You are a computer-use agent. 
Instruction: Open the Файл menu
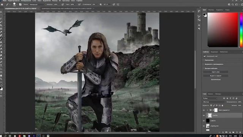pyautogui.click(x=5, y=1)
